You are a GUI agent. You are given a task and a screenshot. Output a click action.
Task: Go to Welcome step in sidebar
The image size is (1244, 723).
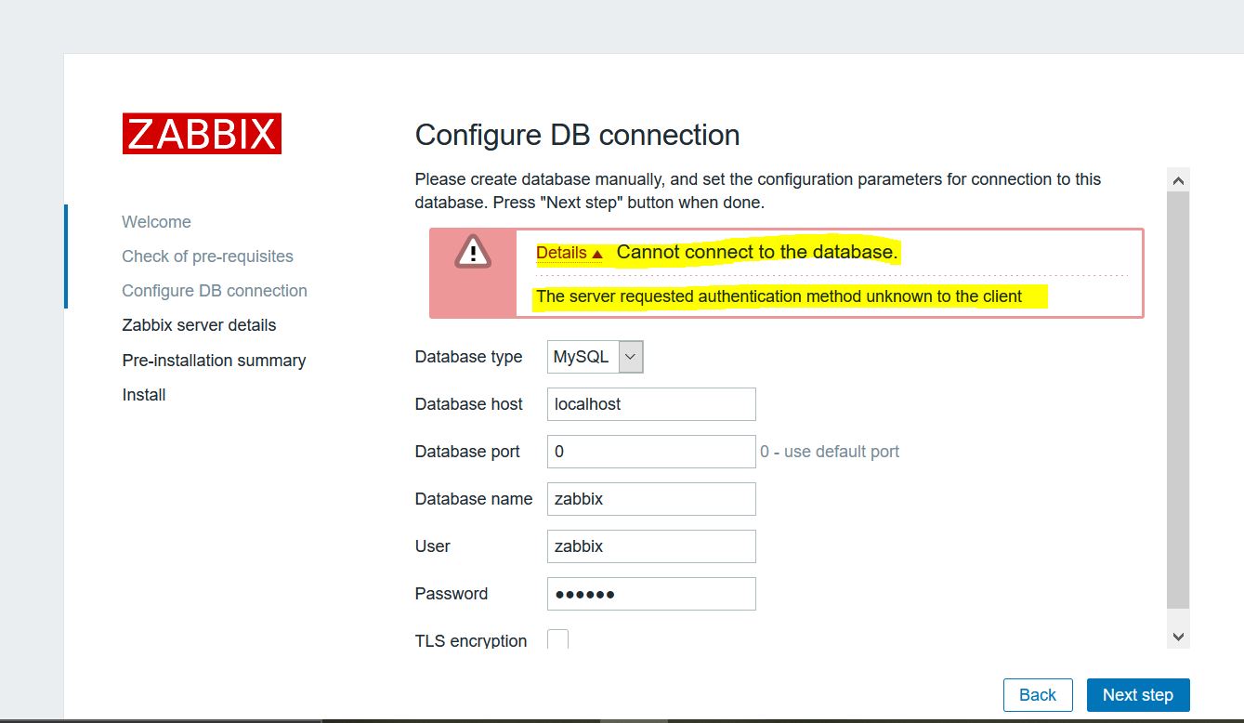(x=156, y=222)
